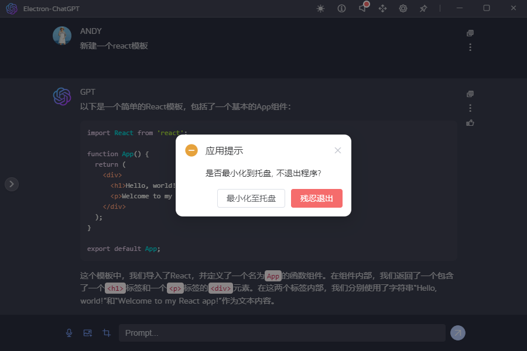Like GPT's reply with the thumbs-up icon
The height and width of the screenshot is (351, 527).
(470, 123)
